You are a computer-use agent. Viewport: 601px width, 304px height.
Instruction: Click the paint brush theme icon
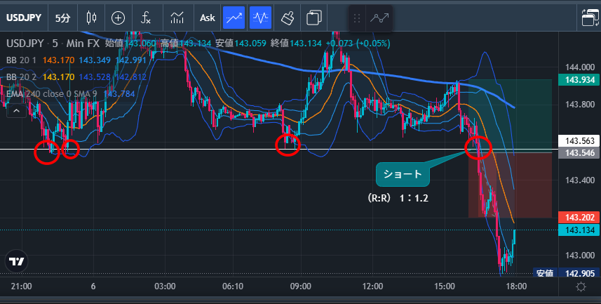tap(287, 18)
